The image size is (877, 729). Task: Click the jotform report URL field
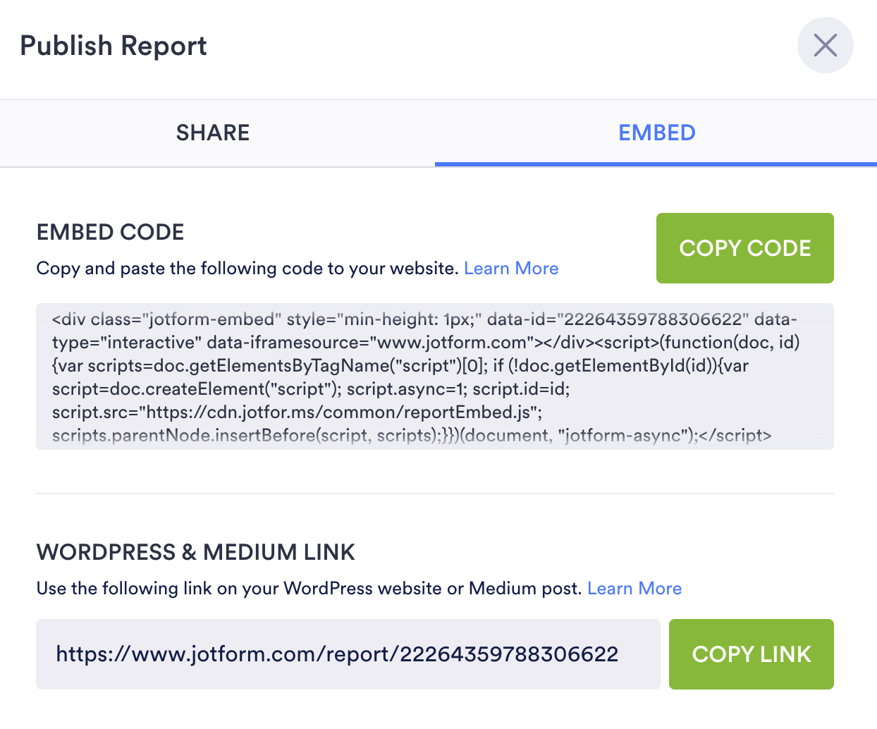click(337, 654)
